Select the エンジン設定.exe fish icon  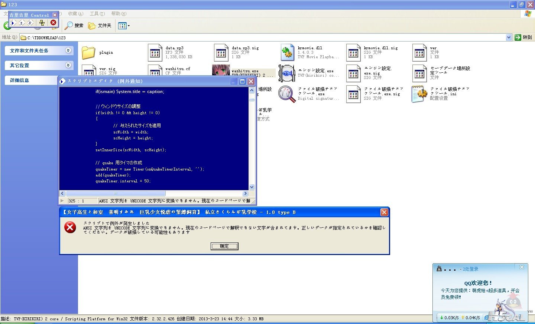coord(287,73)
